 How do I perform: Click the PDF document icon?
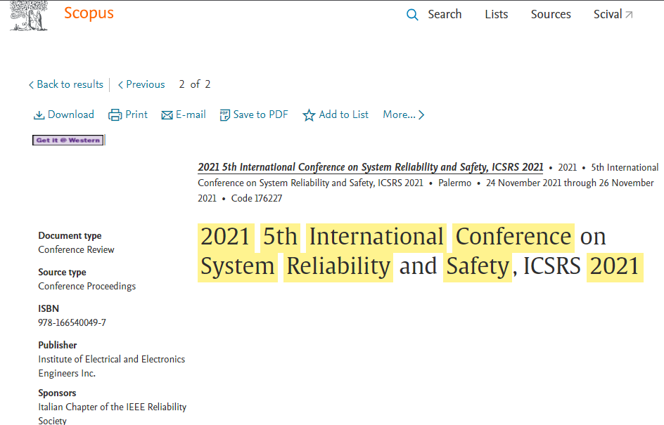click(x=224, y=115)
